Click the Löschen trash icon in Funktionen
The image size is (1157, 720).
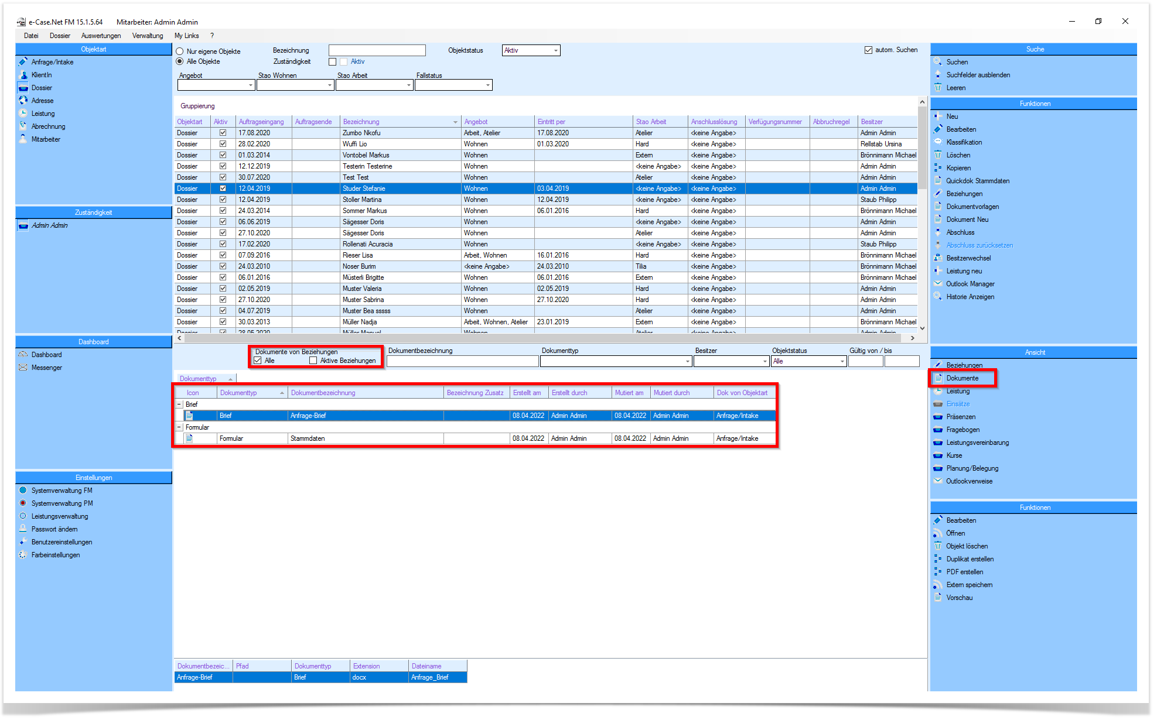pos(938,155)
